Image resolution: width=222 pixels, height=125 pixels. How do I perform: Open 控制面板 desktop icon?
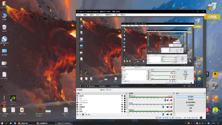4,52
